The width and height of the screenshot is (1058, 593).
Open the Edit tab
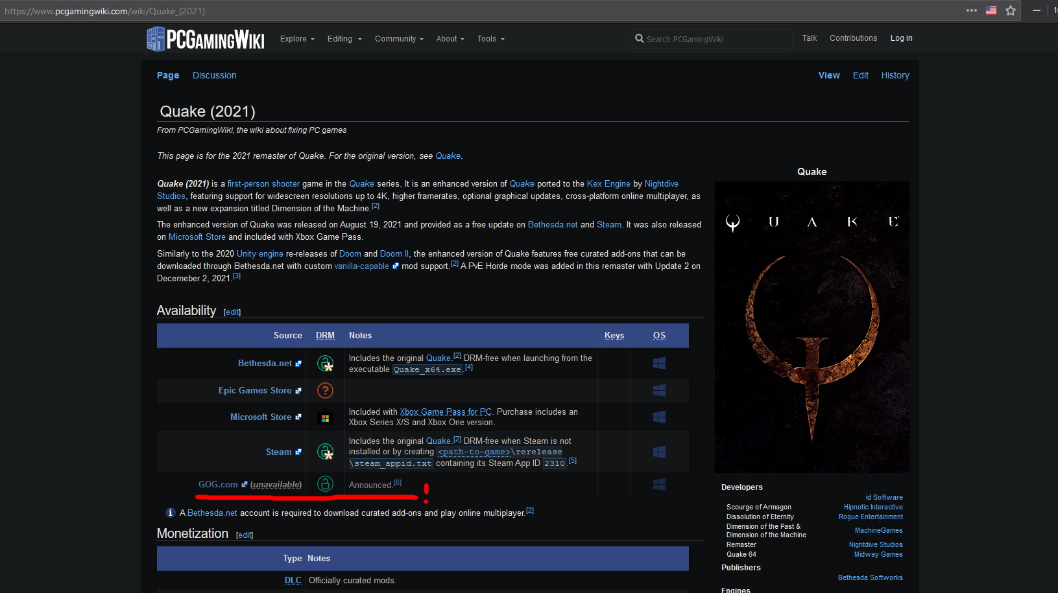click(861, 75)
